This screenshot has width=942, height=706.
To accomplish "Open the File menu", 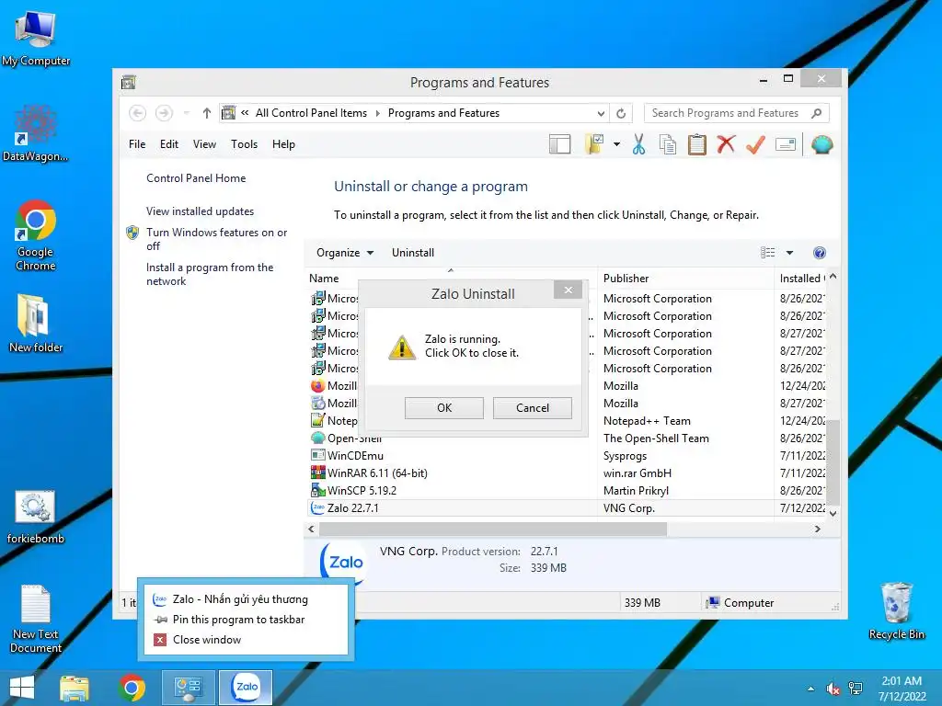I will 137,144.
